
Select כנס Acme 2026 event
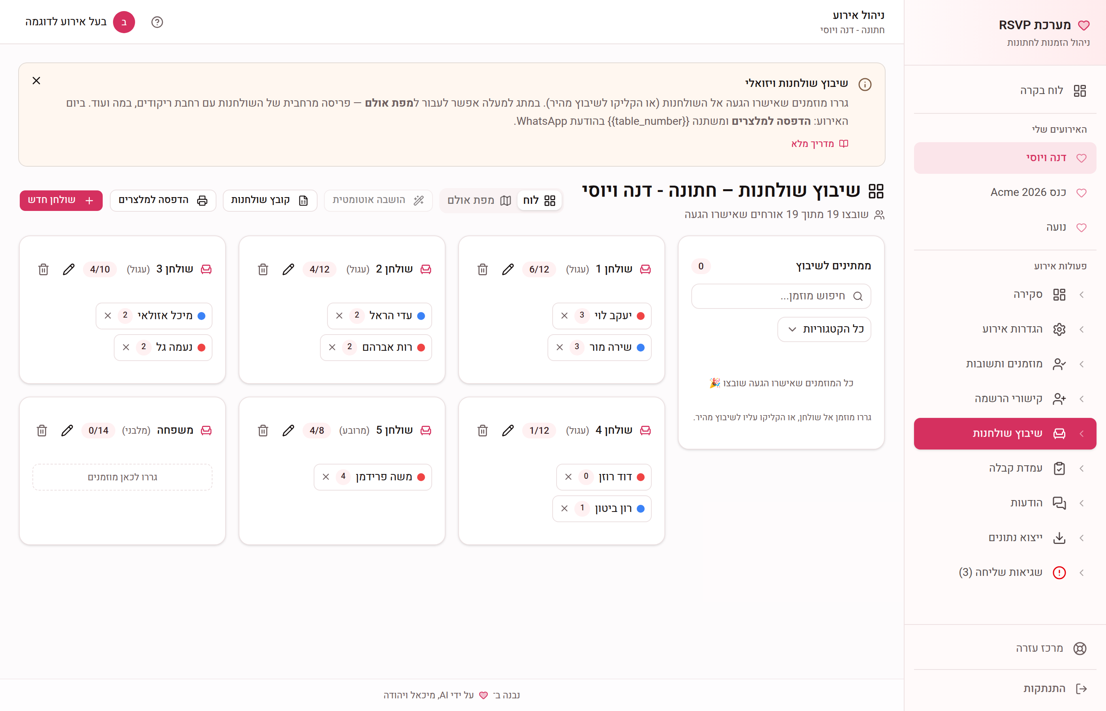(1005, 192)
